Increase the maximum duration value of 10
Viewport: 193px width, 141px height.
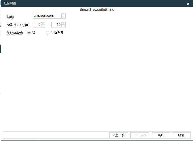point(63,23)
